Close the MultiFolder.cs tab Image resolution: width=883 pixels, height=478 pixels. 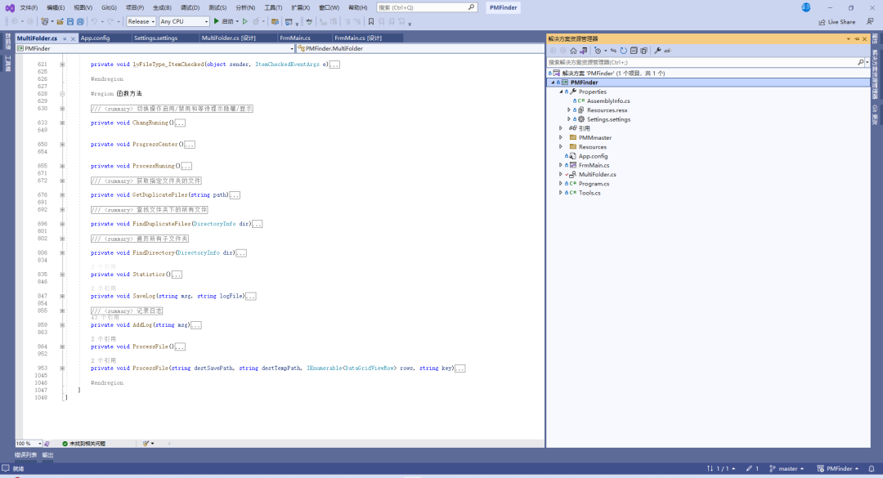click(x=74, y=38)
